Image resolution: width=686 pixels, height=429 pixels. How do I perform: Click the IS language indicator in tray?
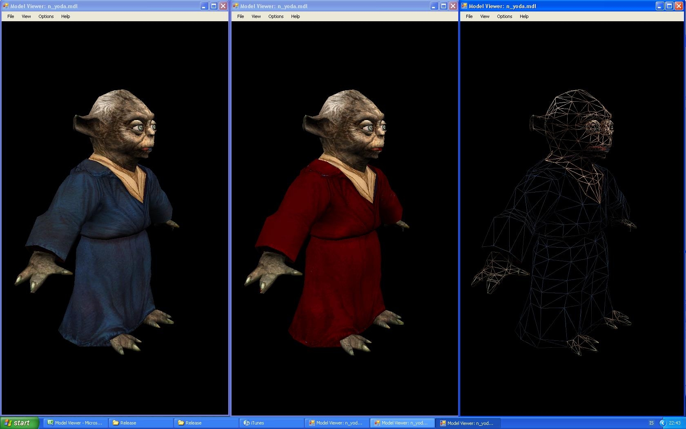[x=651, y=423]
